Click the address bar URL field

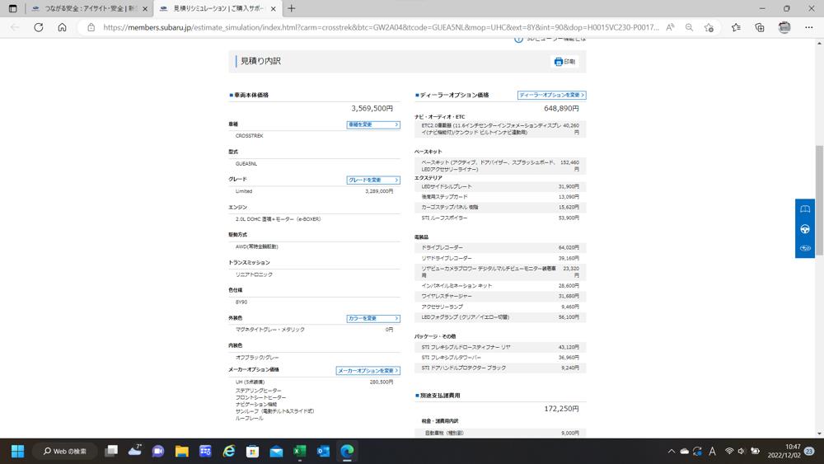tap(381, 27)
